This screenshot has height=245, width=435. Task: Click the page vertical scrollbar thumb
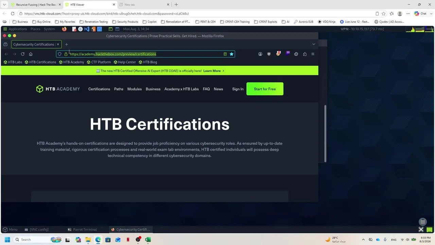(x=325, y=134)
